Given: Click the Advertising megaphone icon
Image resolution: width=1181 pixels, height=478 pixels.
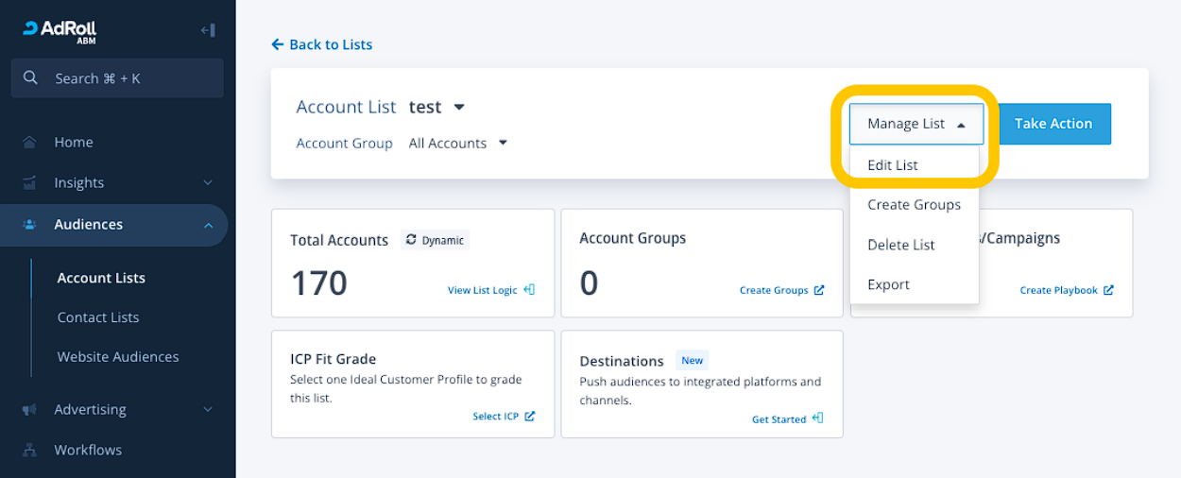Looking at the screenshot, I should 30,410.
